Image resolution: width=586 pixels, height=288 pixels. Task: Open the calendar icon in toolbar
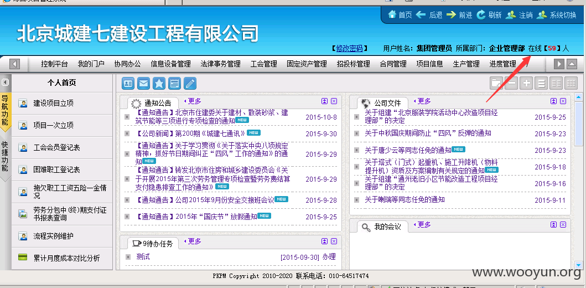point(174,83)
